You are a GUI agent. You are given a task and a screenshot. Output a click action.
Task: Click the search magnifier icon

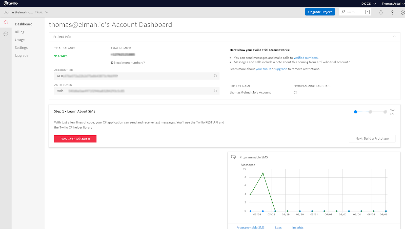(343, 12)
